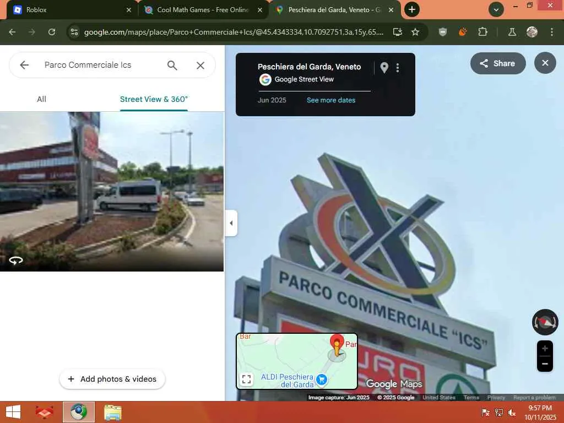Open the tab search dropdown
The height and width of the screenshot is (423, 564).
(496, 10)
